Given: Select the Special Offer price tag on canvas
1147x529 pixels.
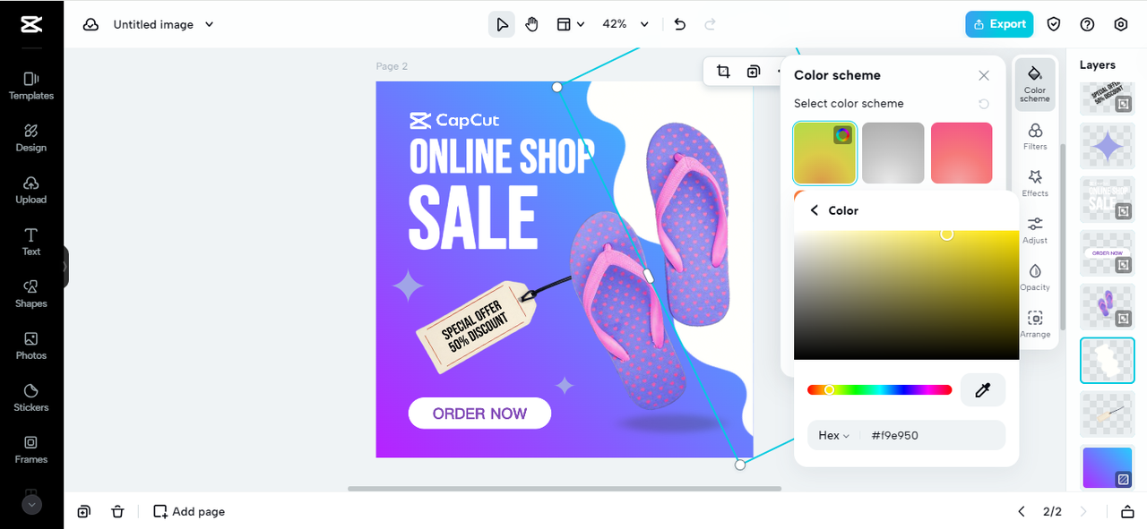Looking at the screenshot, I should 475,328.
